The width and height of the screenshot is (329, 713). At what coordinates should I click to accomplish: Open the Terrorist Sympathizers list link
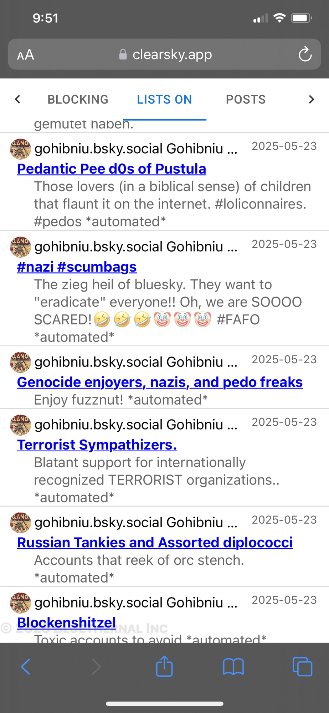coord(97,445)
